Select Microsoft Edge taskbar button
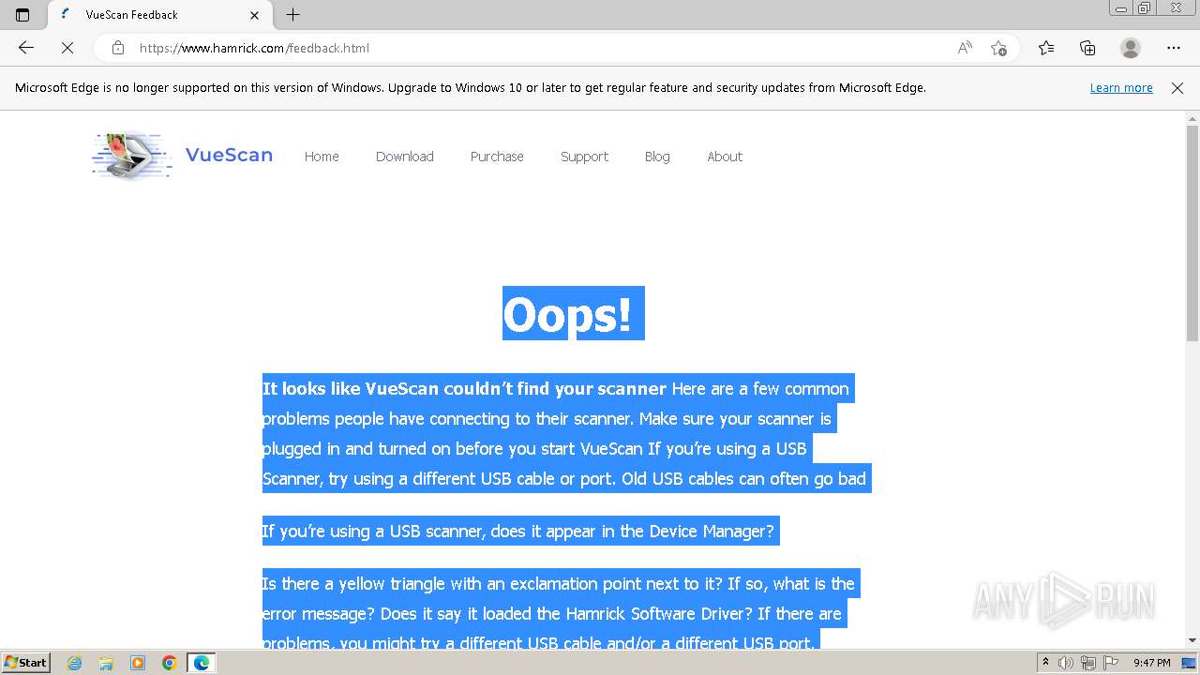The image size is (1200, 675). [201, 663]
